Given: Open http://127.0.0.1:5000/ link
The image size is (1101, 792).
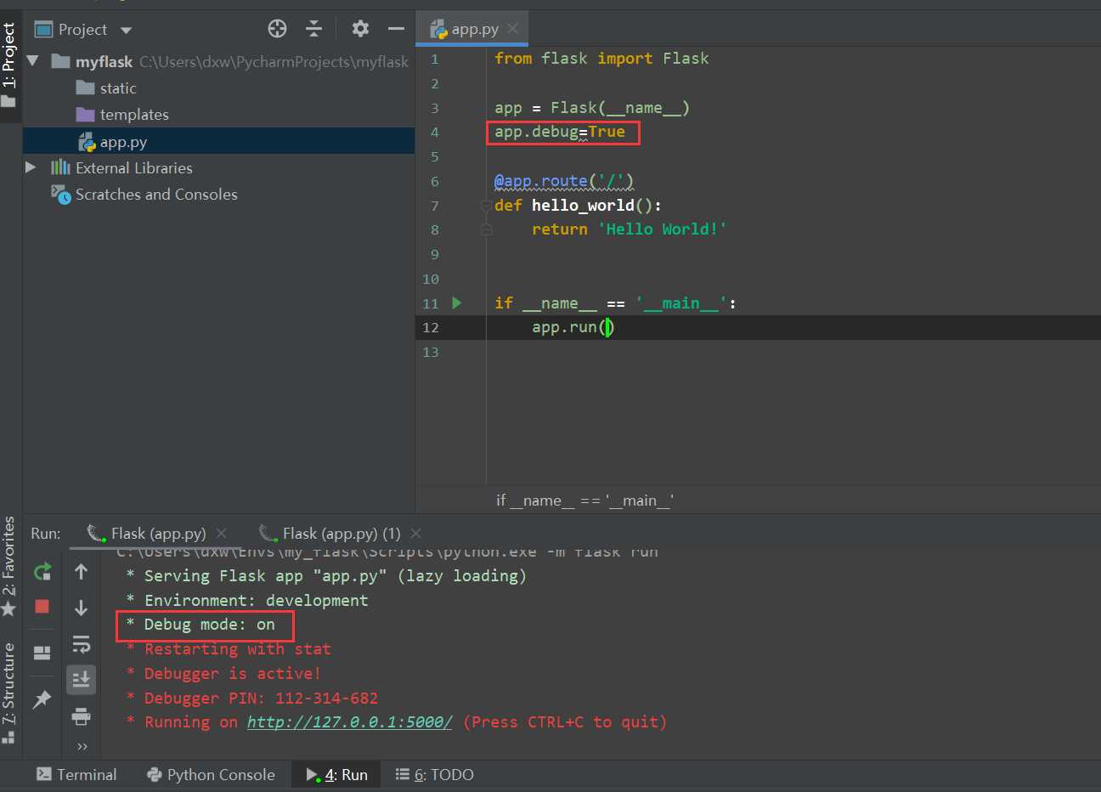Looking at the screenshot, I should (x=350, y=722).
